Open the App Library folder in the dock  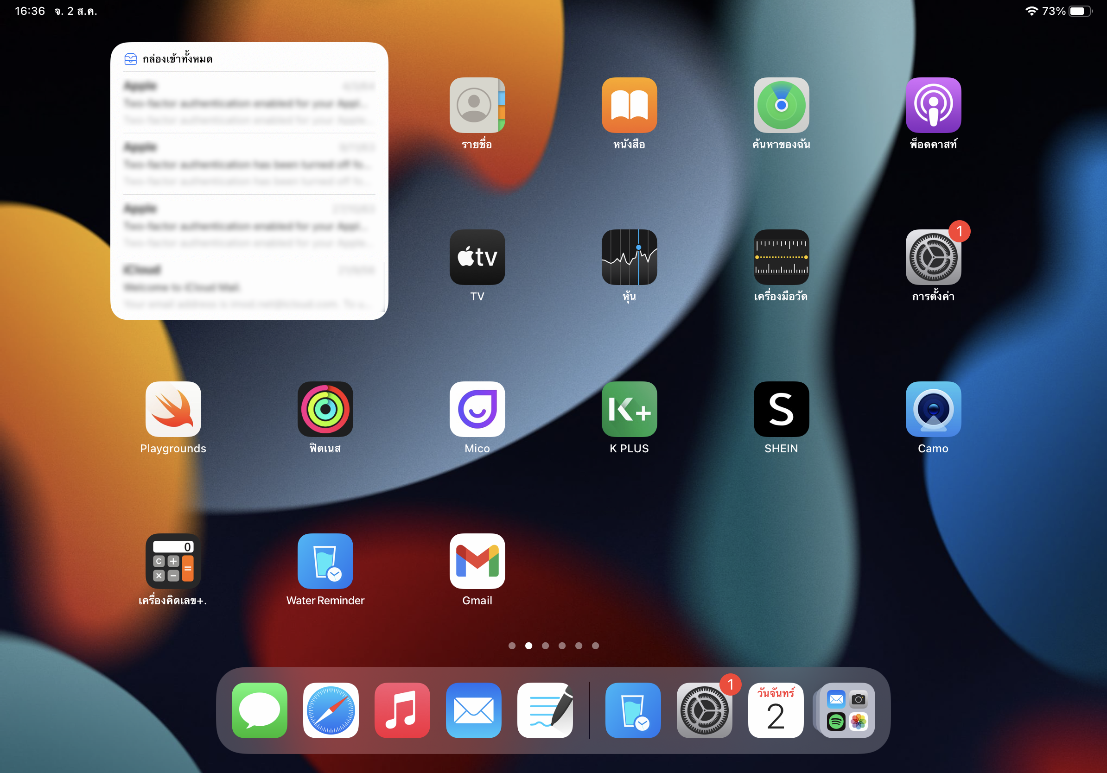pos(846,710)
